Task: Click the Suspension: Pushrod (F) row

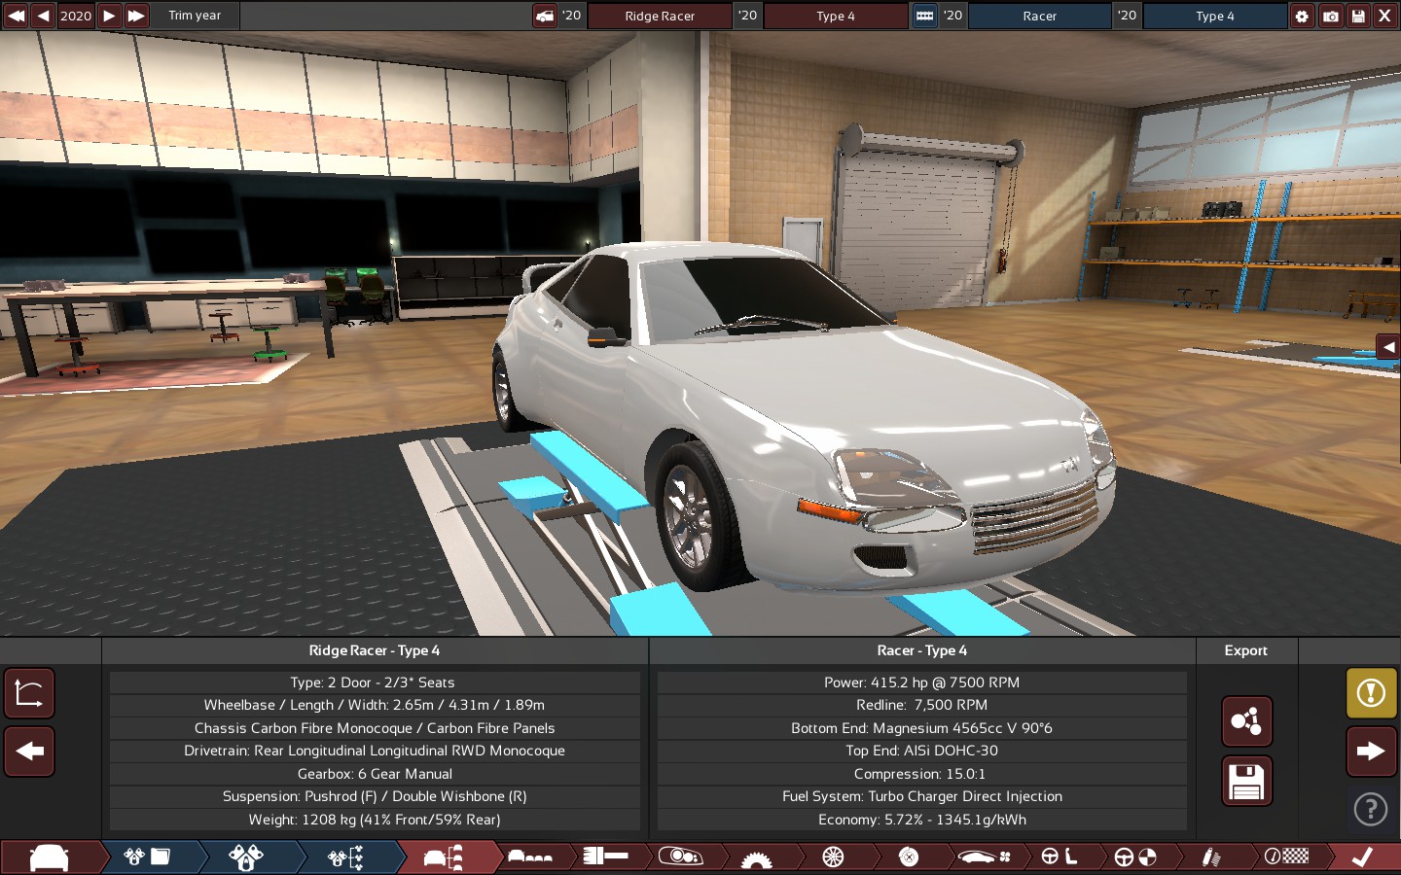Action: click(374, 796)
